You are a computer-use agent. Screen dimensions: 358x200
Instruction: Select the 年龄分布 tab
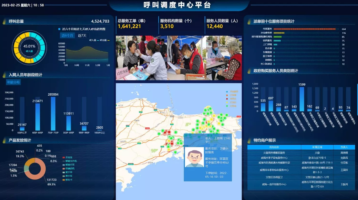tap(13, 82)
